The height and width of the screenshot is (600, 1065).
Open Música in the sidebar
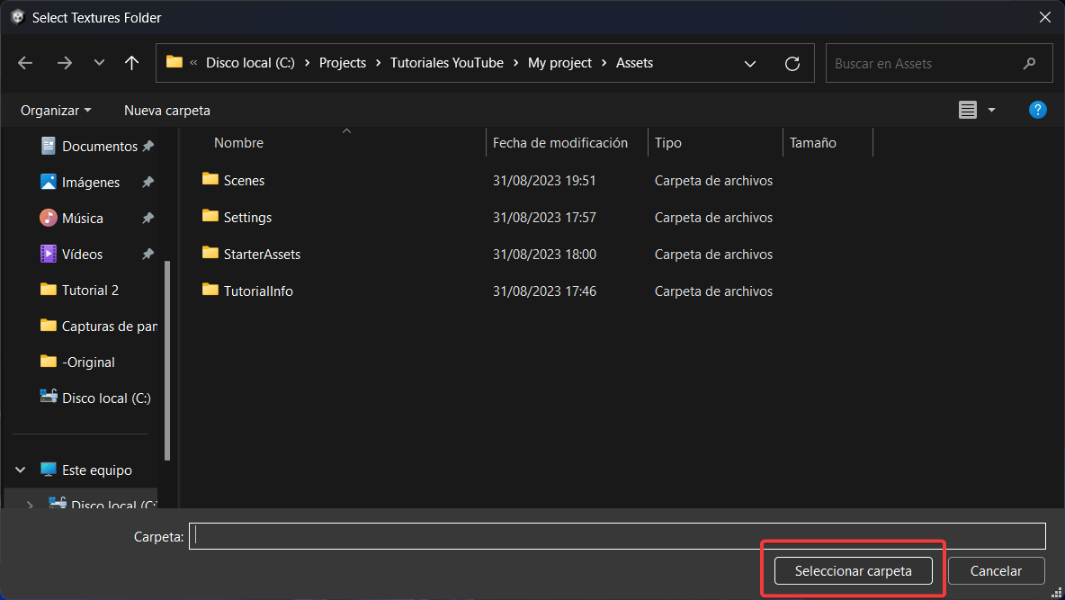pyautogui.click(x=82, y=218)
